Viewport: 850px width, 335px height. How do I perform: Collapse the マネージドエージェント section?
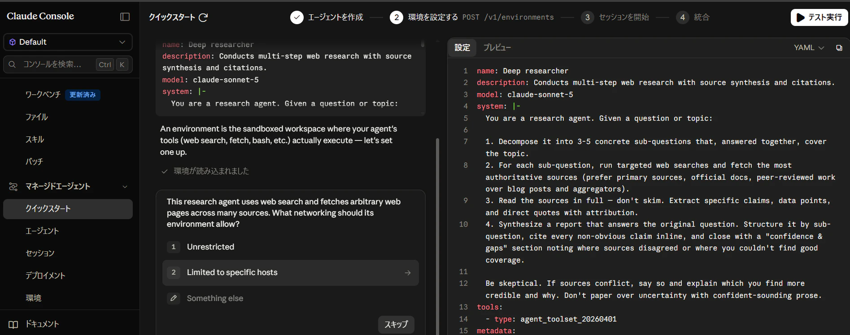[x=125, y=187]
